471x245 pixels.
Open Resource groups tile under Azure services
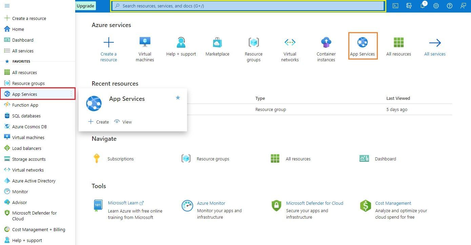[254, 49]
